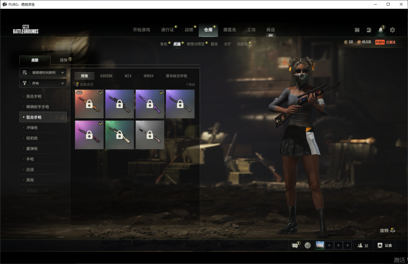408x264 pixels.
Task: Open the 藏匿处 menu
Action: click(x=230, y=30)
